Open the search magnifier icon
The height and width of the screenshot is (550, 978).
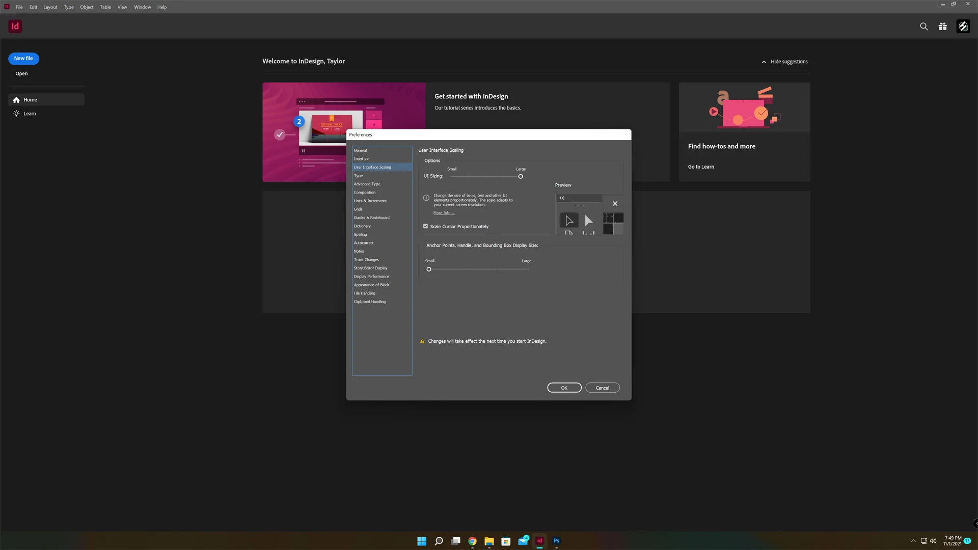click(x=923, y=26)
